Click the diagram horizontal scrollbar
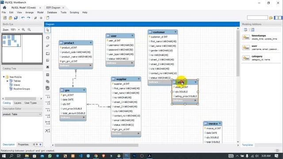 click(96, 145)
